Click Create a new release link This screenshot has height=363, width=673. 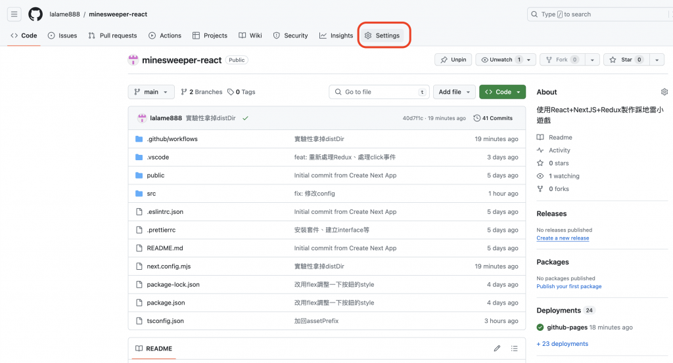tap(563, 238)
